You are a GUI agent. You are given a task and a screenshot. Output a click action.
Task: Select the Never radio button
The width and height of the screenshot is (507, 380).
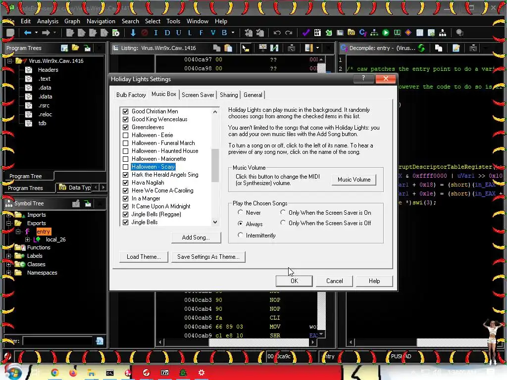point(240,212)
